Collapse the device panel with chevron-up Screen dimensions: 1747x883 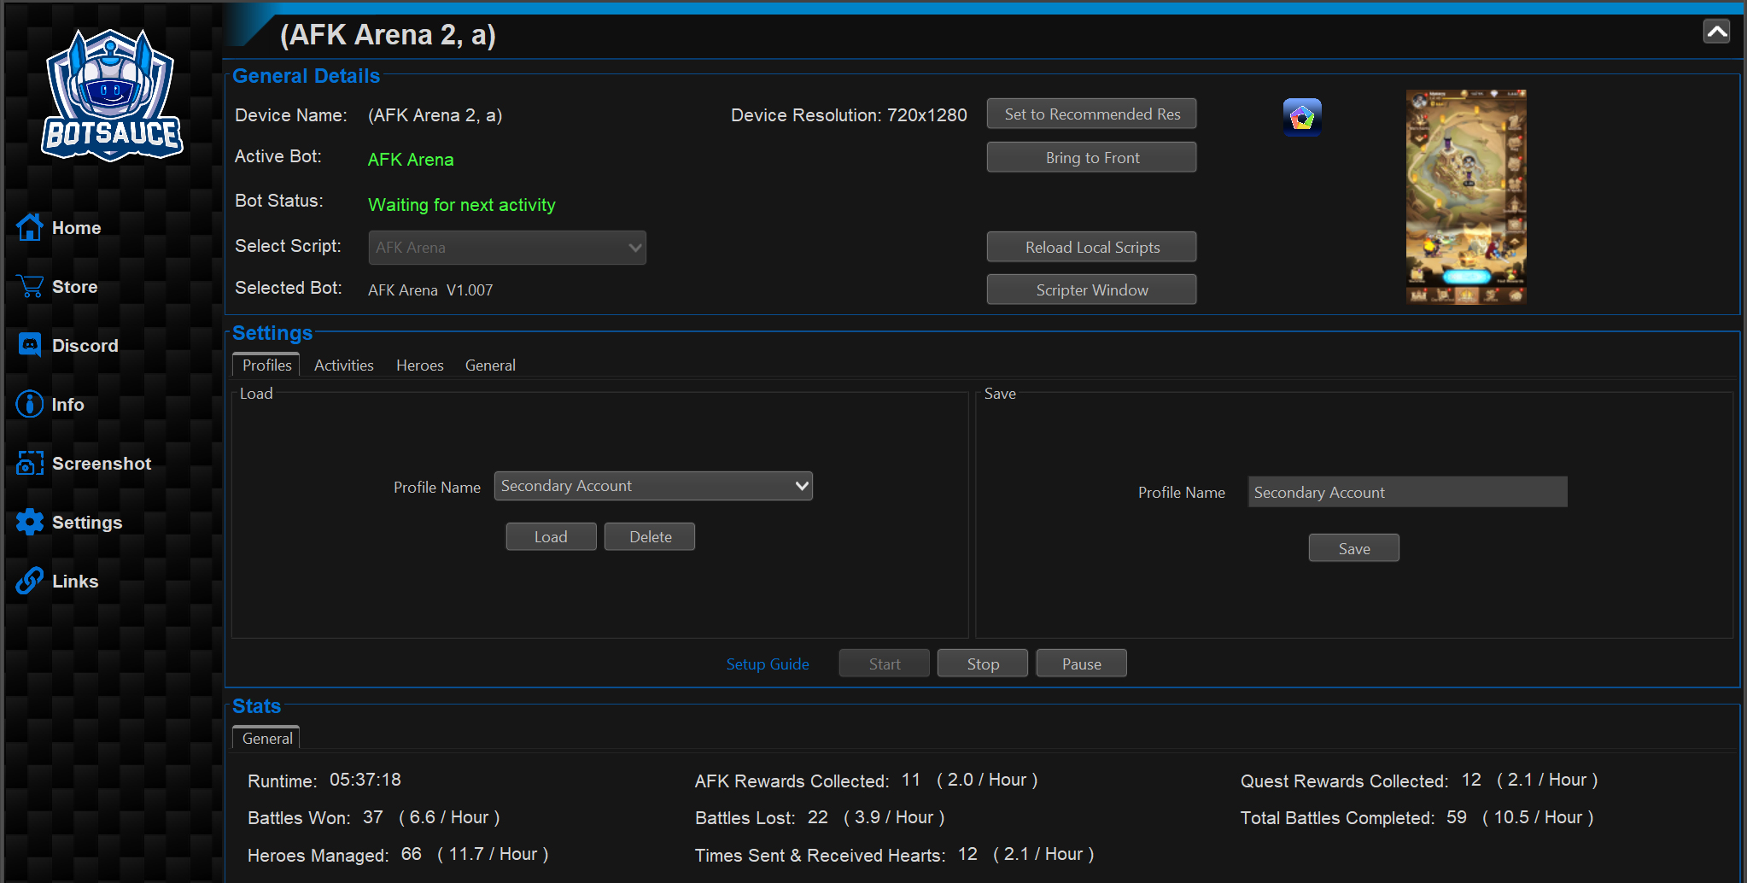(x=1716, y=32)
